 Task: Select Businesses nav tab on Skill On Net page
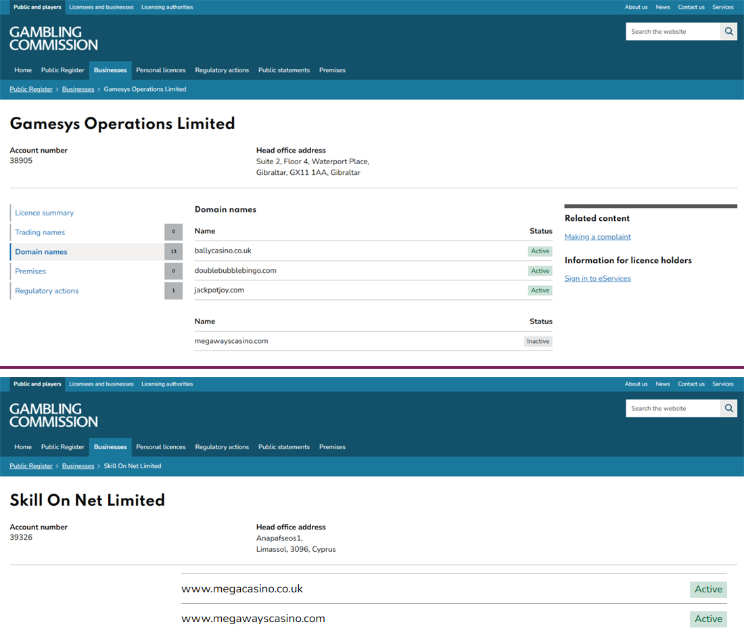pyautogui.click(x=110, y=446)
